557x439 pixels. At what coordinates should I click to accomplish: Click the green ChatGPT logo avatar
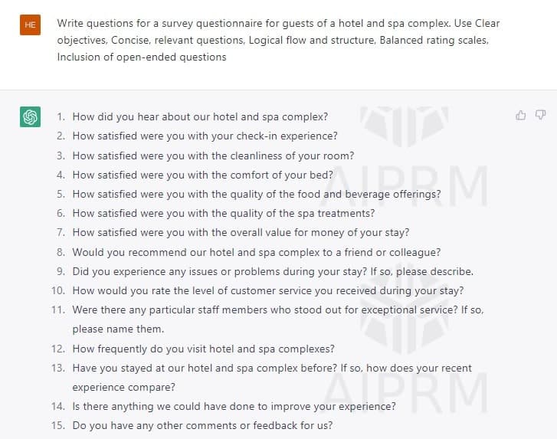(x=30, y=117)
